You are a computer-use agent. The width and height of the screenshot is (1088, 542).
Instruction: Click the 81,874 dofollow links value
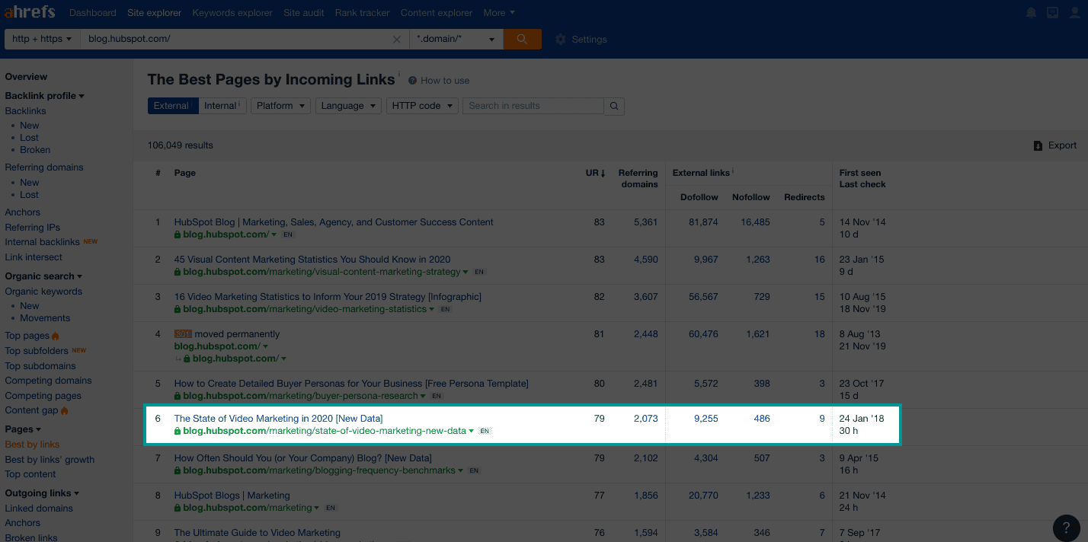(x=702, y=222)
